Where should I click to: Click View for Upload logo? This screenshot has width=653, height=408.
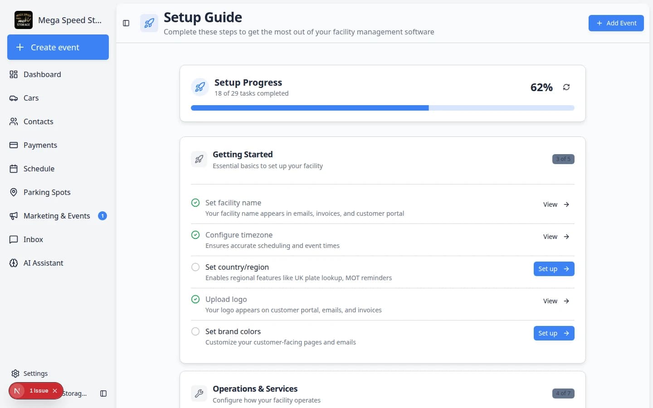pyautogui.click(x=556, y=301)
